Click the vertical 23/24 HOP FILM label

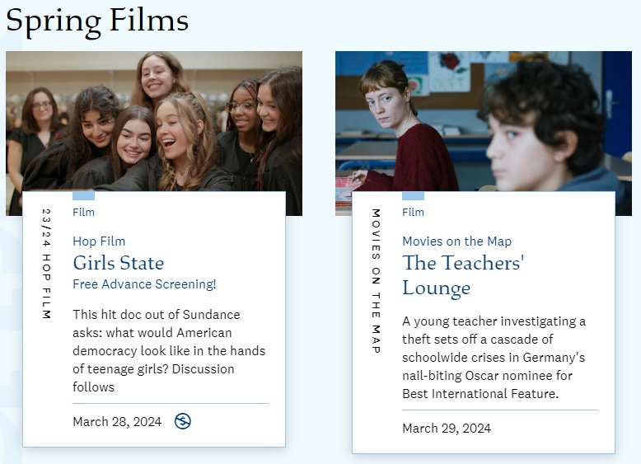click(x=46, y=264)
